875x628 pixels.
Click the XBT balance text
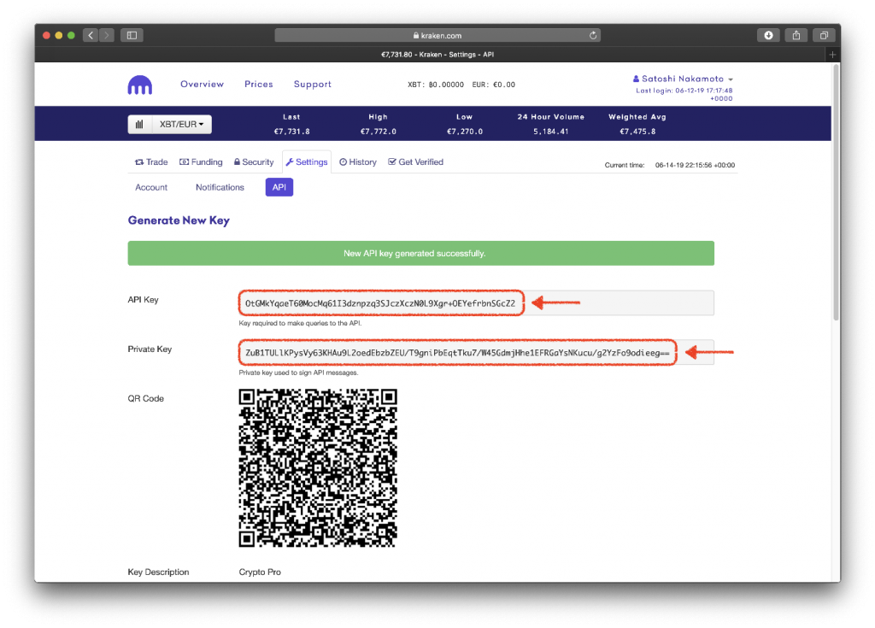[436, 85]
